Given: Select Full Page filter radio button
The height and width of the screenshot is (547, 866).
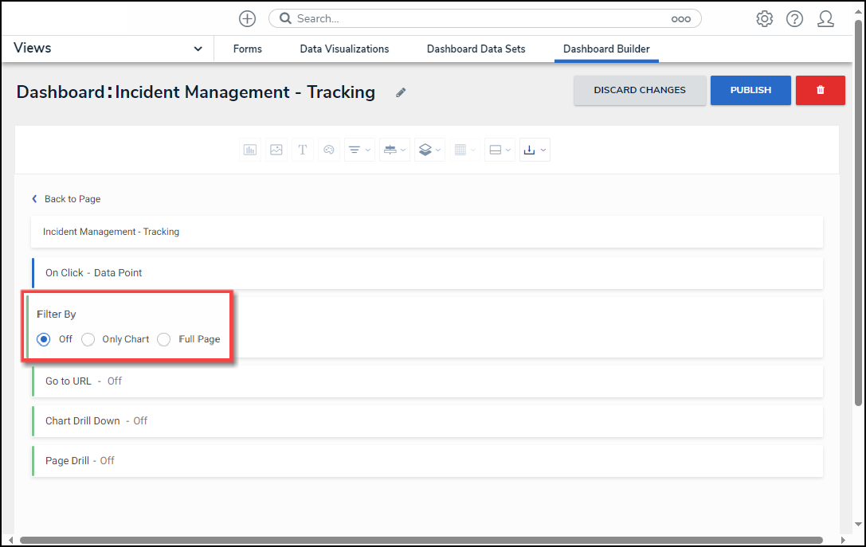Looking at the screenshot, I should coord(164,339).
